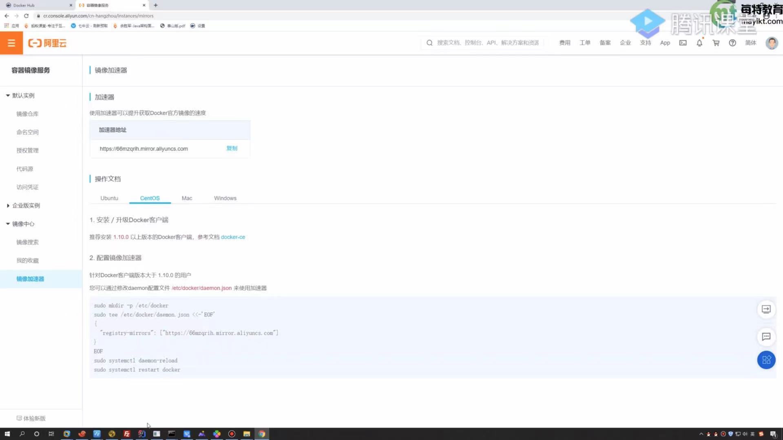Switch to the Ubuntu tab
The width and height of the screenshot is (783, 440).
(x=109, y=198)
